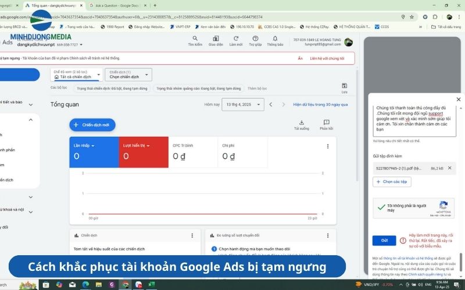Image resolution: width=465 pixels, height=290 pixels.
Task: Click the Phản hồi feedback icon
Action: tap(326, 122)
